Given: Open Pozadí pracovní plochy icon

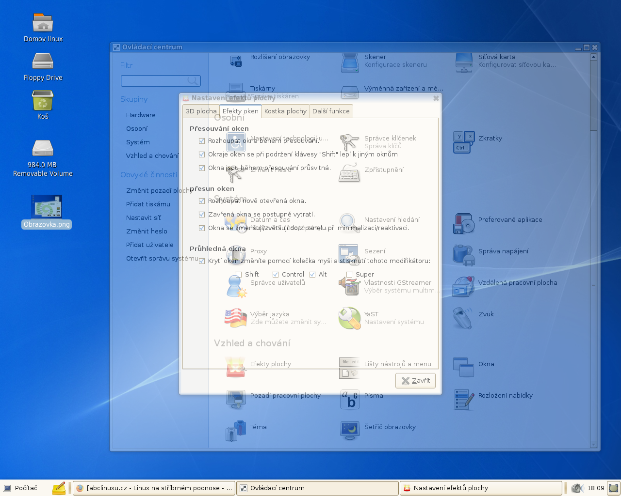Looking at the screenshot, I should coord(236,399).
